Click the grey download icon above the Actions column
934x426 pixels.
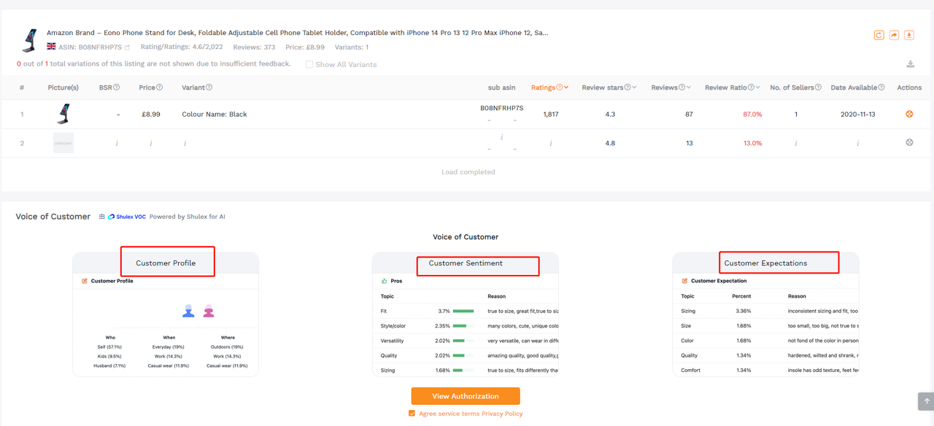[x=910, y=64]
